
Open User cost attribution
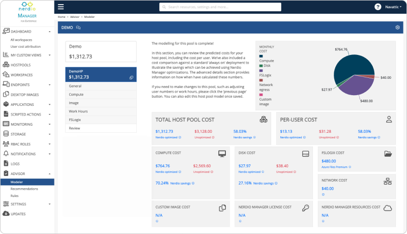[25, 46]
